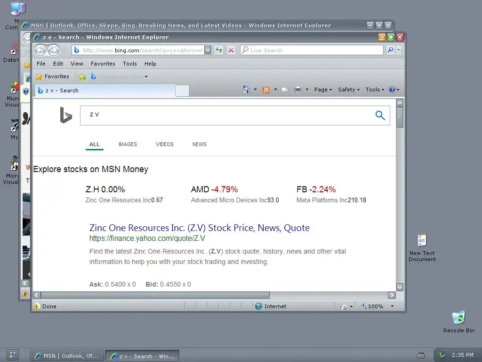Switch to the IMAGES results tab

[128, 144]
